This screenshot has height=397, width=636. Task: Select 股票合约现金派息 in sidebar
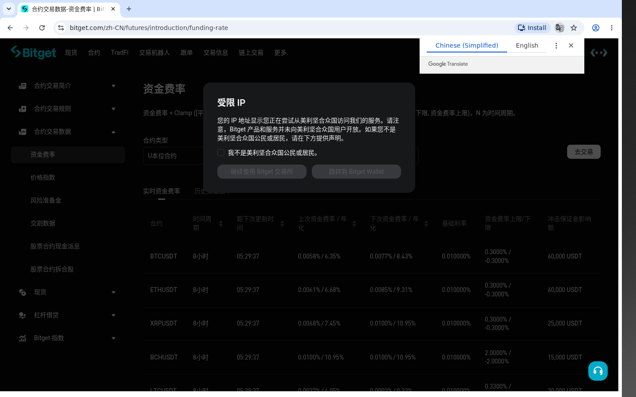(55, 247)
